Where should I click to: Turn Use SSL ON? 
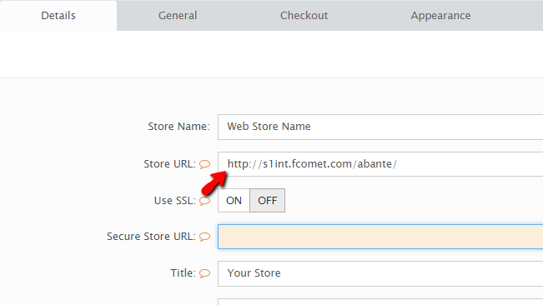[x=234, y=201]
